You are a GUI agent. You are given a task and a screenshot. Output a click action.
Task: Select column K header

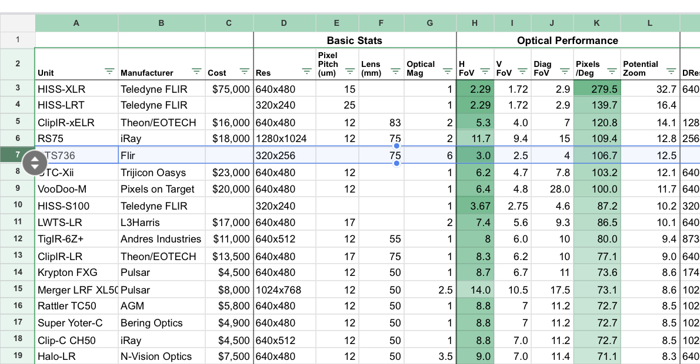[x=597, y=23]
